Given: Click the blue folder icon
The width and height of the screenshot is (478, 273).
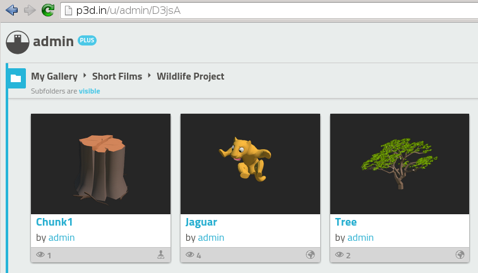Looking at the screenshot, I should 16,78.
